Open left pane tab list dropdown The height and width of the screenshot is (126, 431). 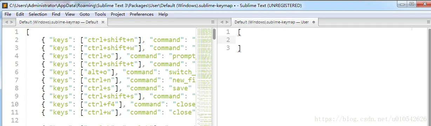click(213, 22)
